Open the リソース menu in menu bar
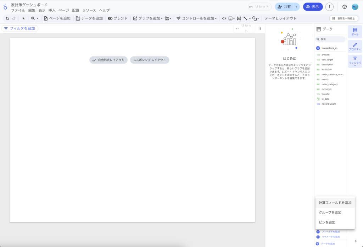Image resolution: width=363 pixels, height=247 pixels. click(x=89, y=10)
